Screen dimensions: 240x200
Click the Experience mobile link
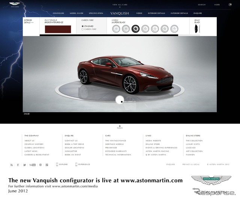84,164
